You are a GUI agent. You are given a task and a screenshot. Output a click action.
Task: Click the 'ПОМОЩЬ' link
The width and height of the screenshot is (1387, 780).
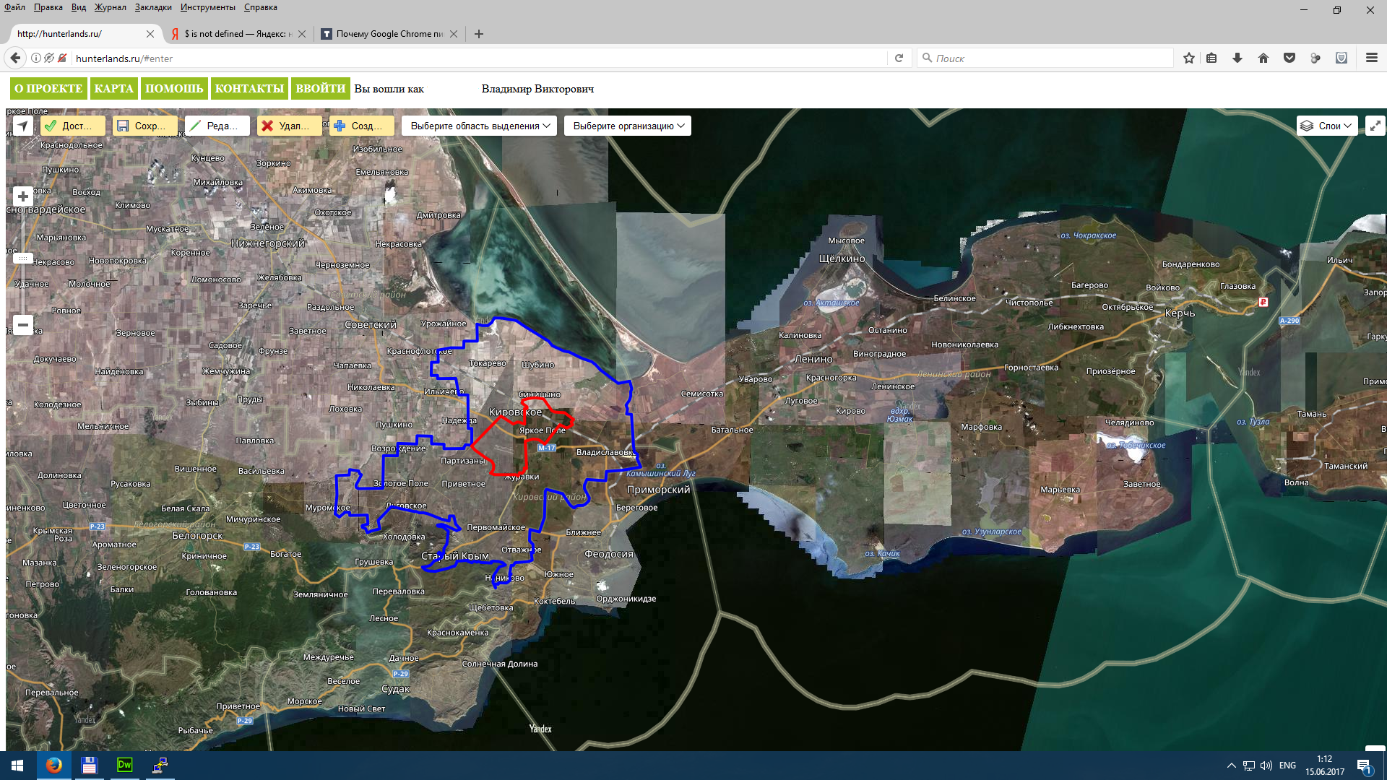174,89
